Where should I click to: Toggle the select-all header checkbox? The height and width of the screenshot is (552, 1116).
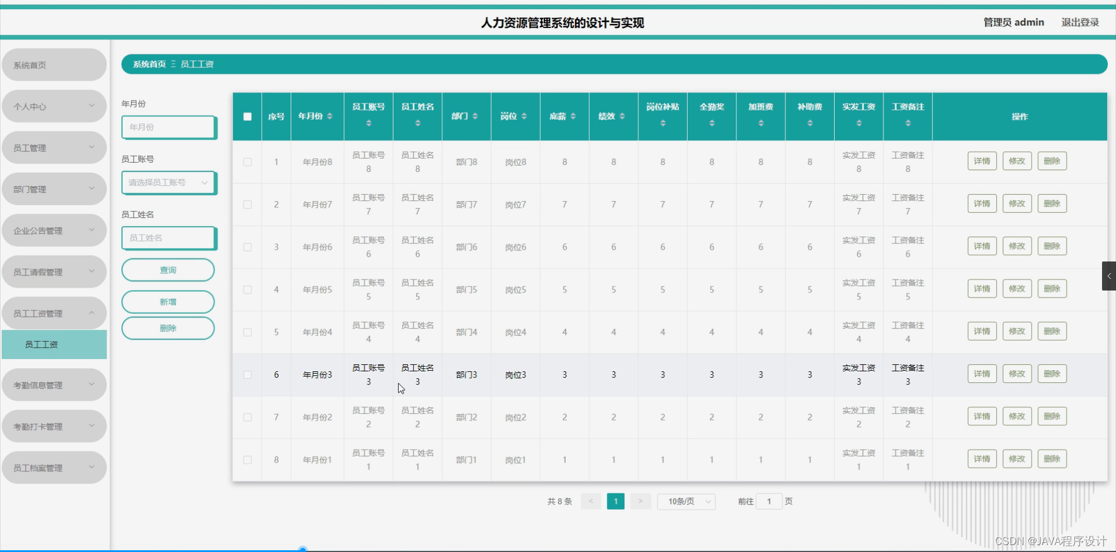click(x=248, y=116)
